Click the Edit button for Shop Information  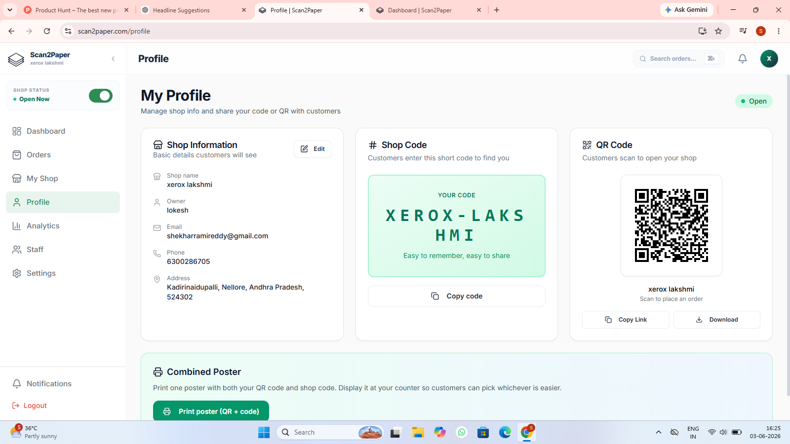pos(313,149)
